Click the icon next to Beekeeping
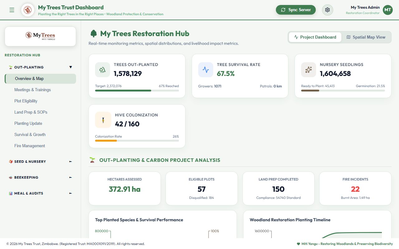This screenshot has height=249, width=399. click(11, 177)
